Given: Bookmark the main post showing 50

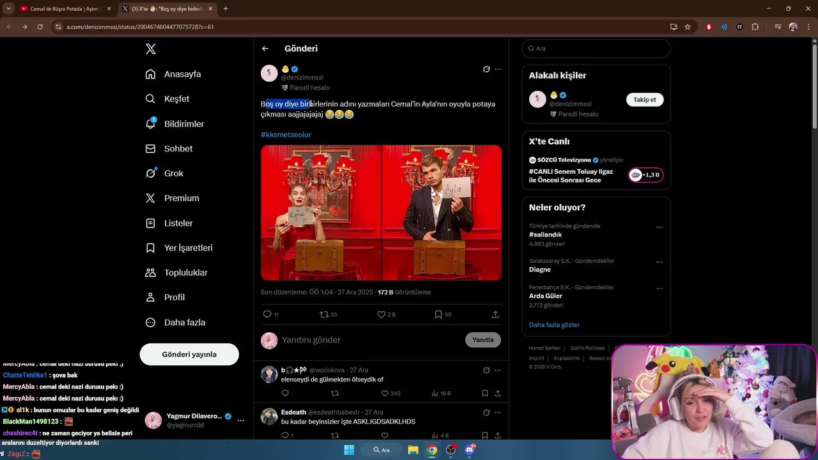Looking at the screenshot, I should (x=438, y=314).
